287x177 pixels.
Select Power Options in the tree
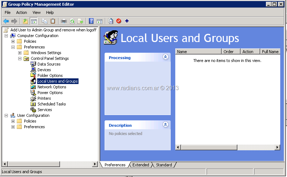tap(50, 93)
